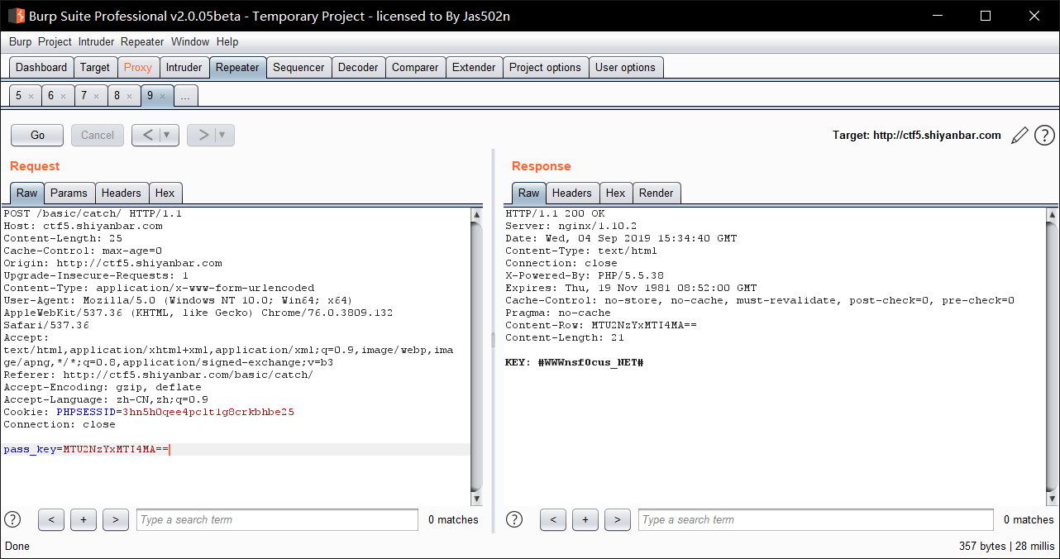1060x559 pixels.
Task: Close Repeater tab 7
Action: pos(96,96)
